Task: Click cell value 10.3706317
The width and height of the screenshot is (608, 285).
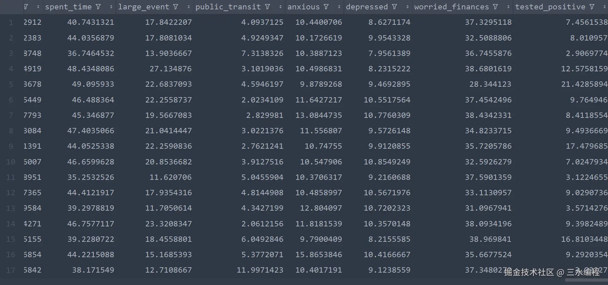Action: click(318, 177)
